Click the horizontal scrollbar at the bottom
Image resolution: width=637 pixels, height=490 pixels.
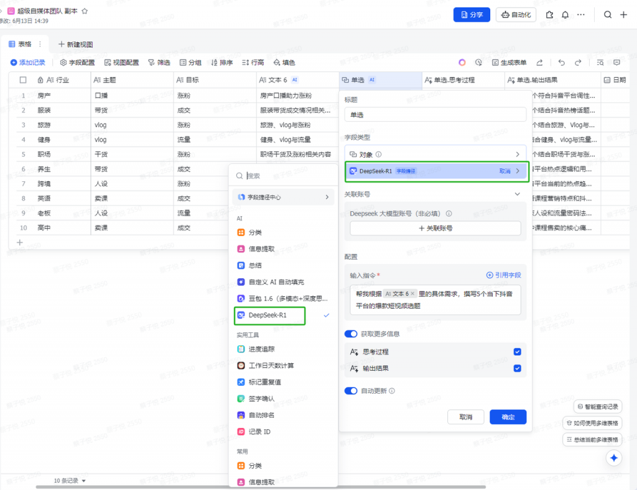coord(261,487)
